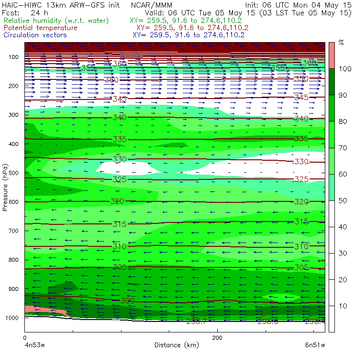
Task: Select the 'Valid: 06 UTC Tue 05 May 15' text
Action: point(199,12)
